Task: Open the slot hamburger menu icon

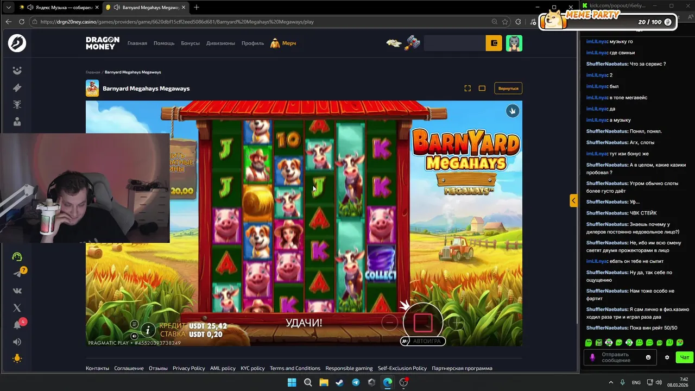Action: tap(134, 324)
